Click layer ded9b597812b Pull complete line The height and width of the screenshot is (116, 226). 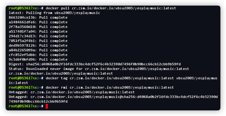coord(38,45)
